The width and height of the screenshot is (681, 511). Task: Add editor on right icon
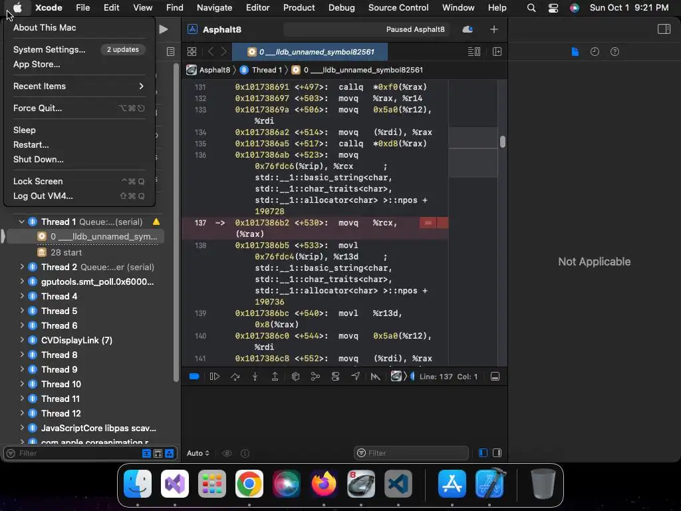click(x=497, y=52)
